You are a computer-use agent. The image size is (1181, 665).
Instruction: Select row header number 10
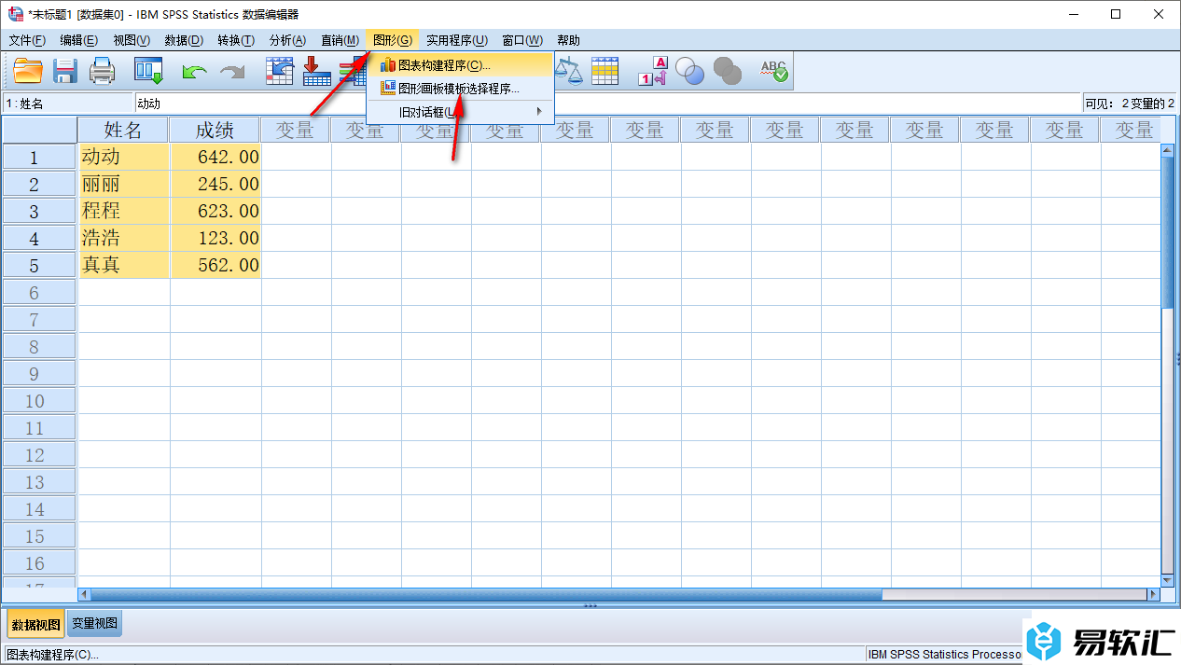(x=39, y=400)
